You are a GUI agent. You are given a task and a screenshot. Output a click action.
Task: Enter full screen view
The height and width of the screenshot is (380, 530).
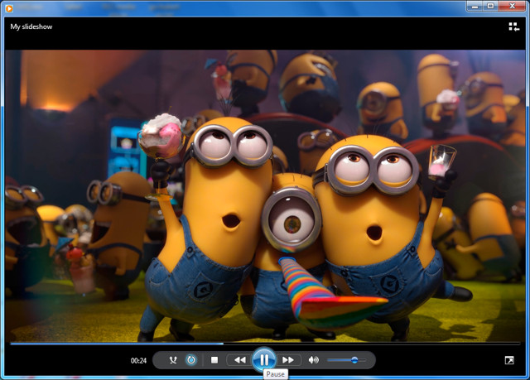509,360
